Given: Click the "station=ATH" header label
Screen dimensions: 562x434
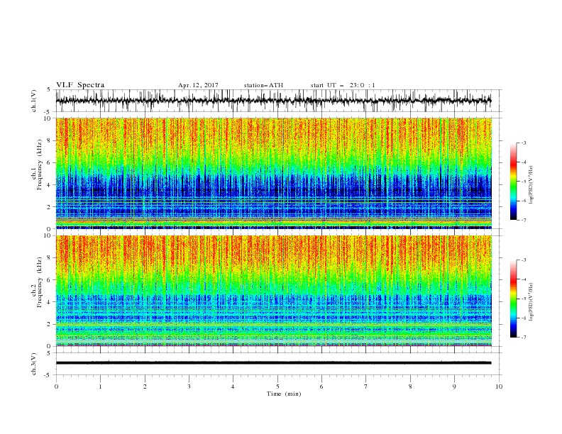Looking at the screenshot, I should [x=263, y=85].
